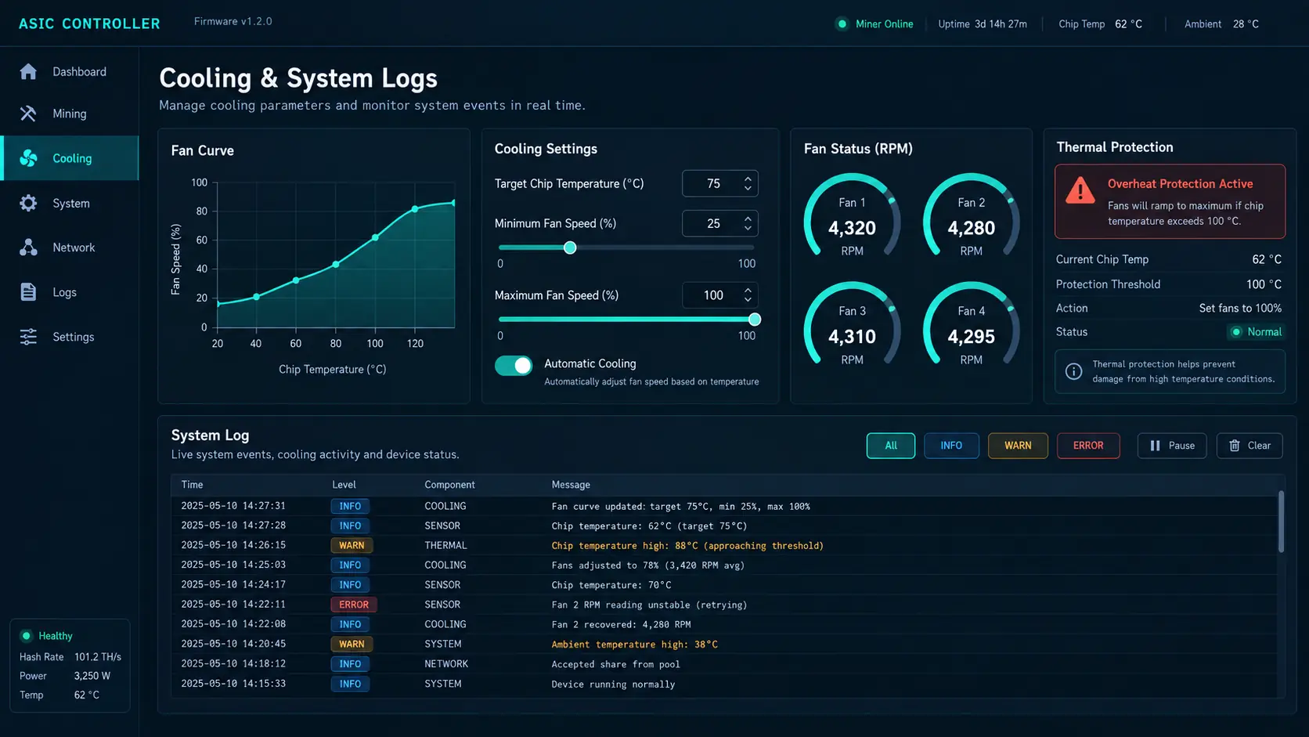Open the System menu item
The width and height of the screenshot is (1309, 737).
(x=70, y=203)
